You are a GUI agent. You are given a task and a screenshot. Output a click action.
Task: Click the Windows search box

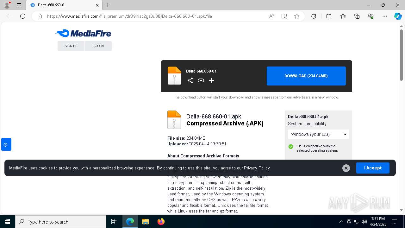(x=61, y=222)
